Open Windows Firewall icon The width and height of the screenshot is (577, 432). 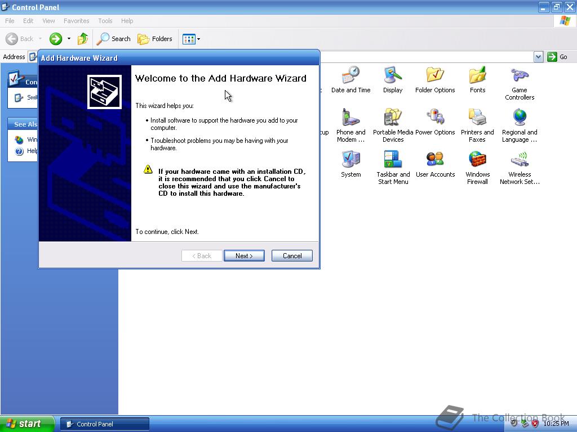point(477,168)
